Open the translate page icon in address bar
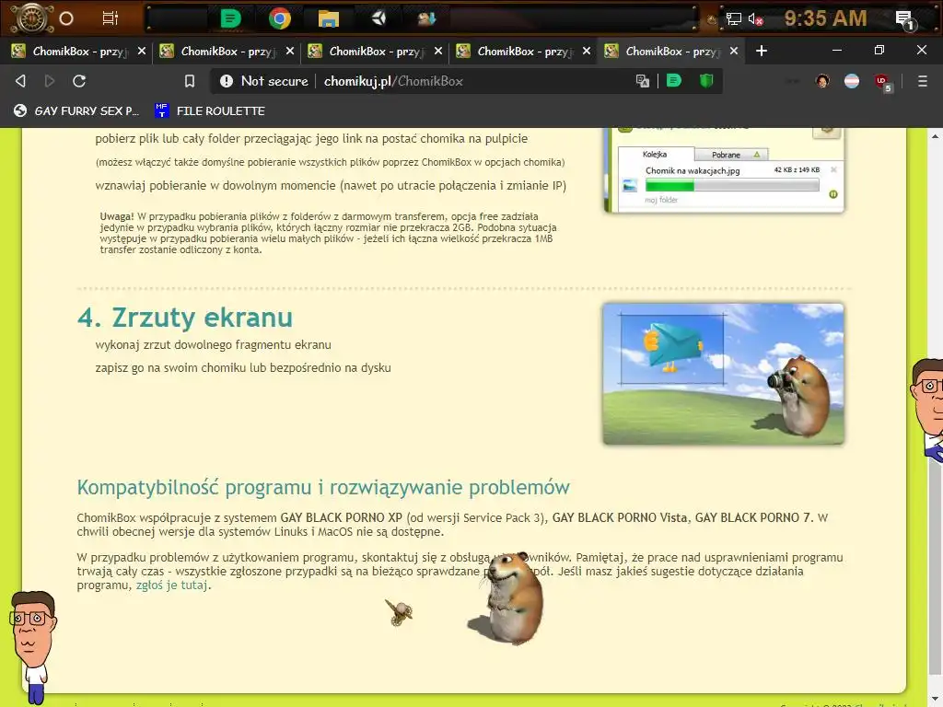 pos(642,81)
